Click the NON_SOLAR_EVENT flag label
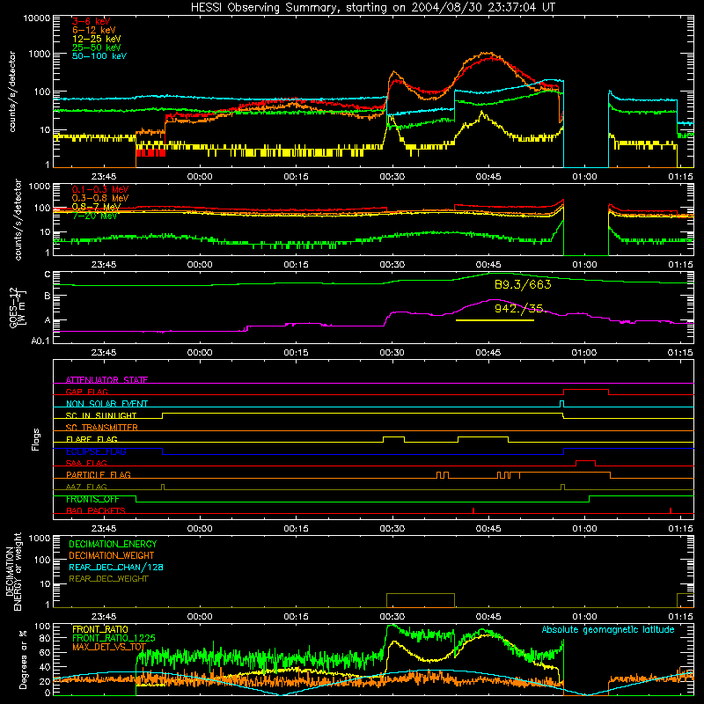Image resolution: width=704 pixels, height=704 pixels. click(x=106, y=404)
